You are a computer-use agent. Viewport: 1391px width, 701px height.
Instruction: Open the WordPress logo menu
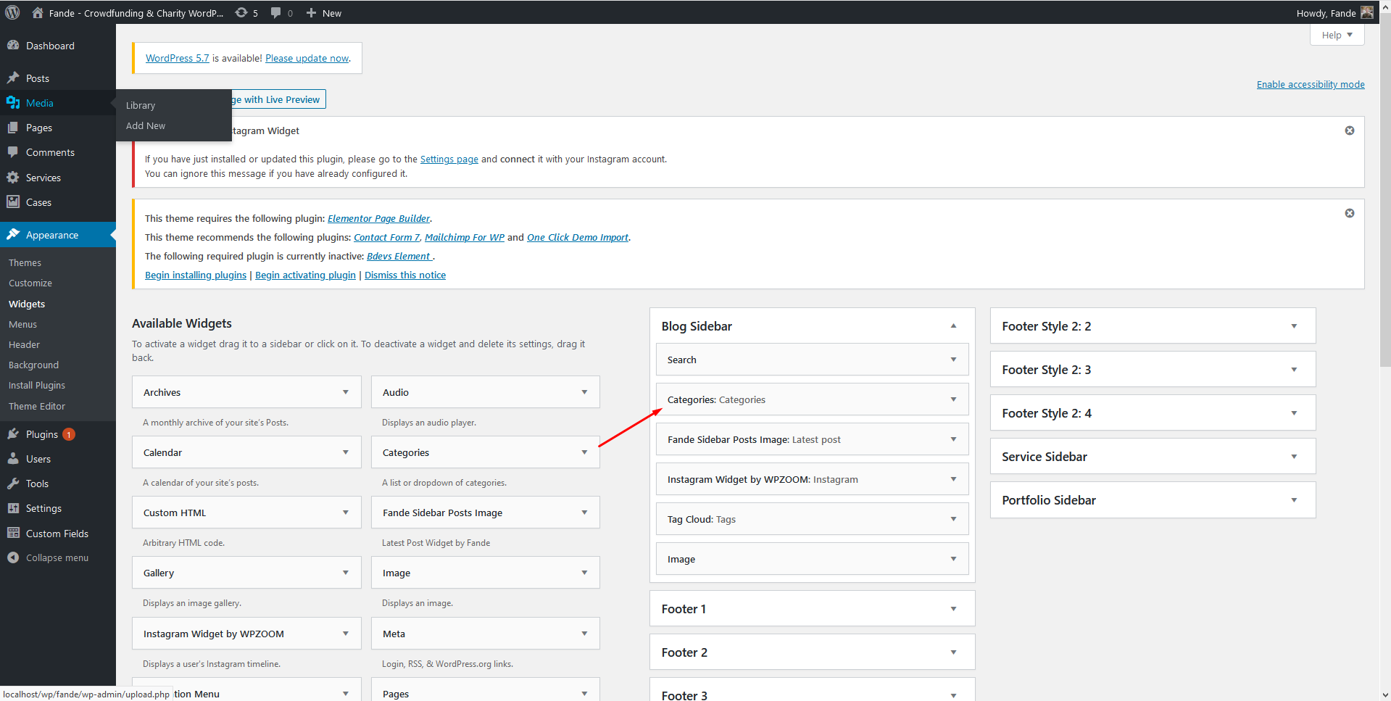click(12, 12)
